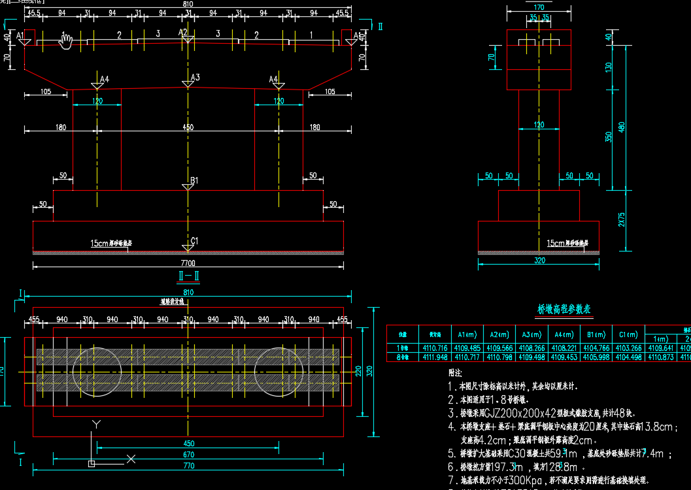Click the note line starting 支座高4.2cm
This screenshot has height=490, width=691.
coord(530,440)
